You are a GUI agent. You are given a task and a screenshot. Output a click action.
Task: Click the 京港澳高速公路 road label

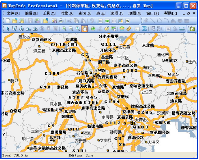point(52,148)
